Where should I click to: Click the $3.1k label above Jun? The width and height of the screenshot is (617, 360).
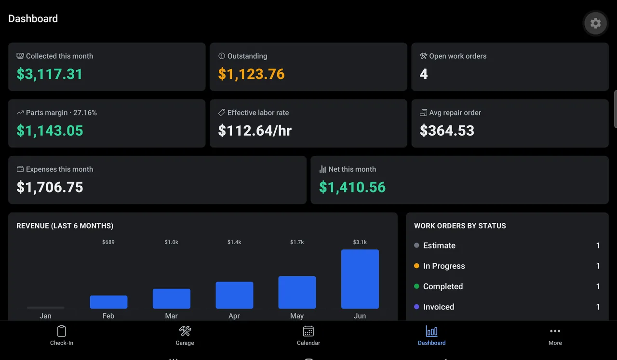click(x=360, y=242)
